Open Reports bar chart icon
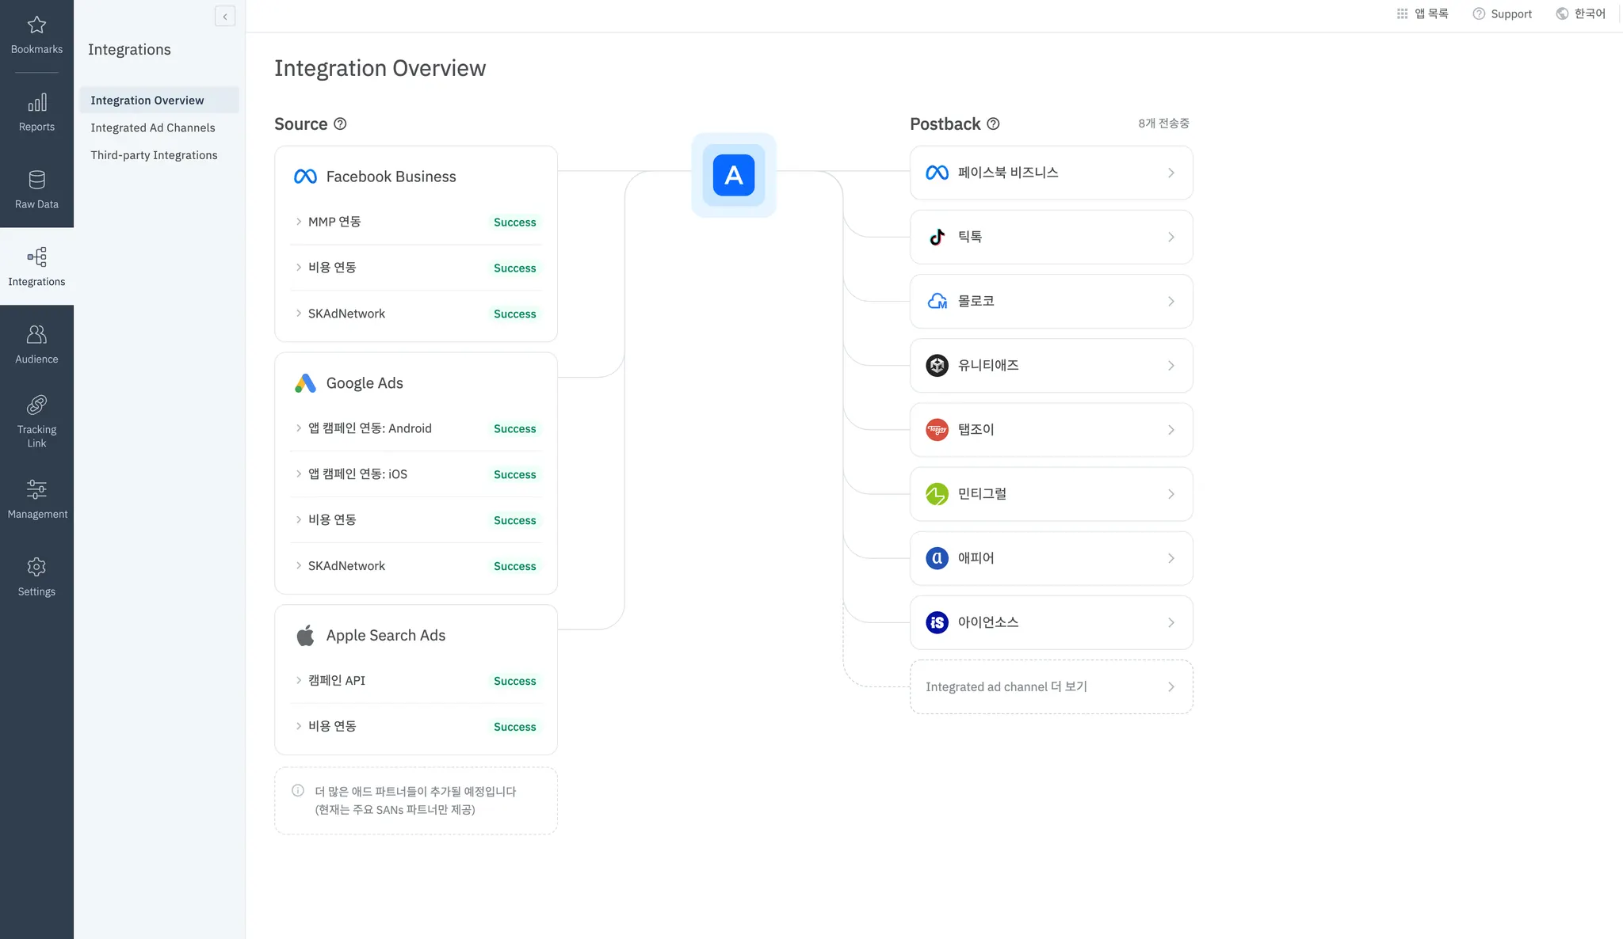This screenshot has height=939, width=1623. (x=36, y=103)
